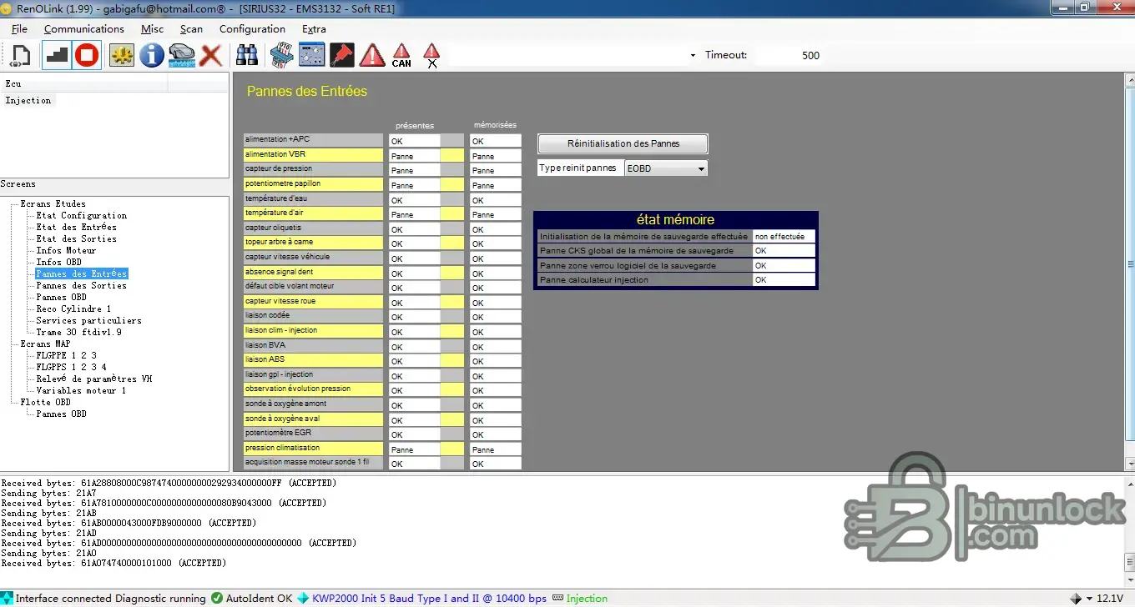
Task: Click the CAN warning triangle icon
Action: (x=401, y=56)
